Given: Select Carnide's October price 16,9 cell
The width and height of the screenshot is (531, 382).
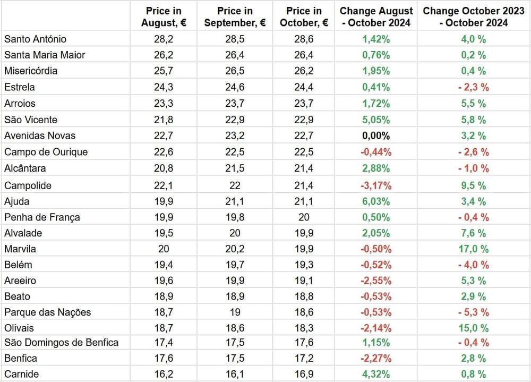Looking at the screenshot, I should tap(304, 374).
